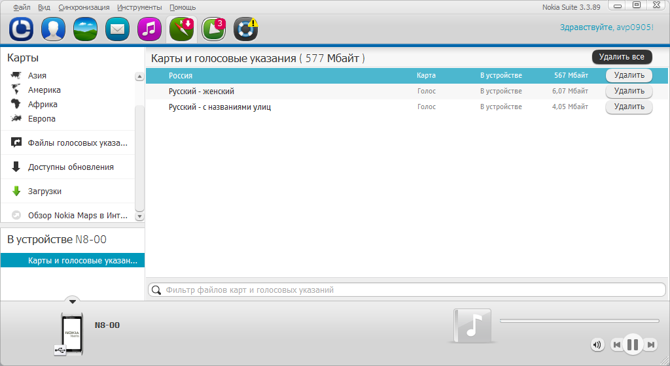Open the Синхронизация menu
Viewport: 670px width, 366px height.
(x=84, y=7)
